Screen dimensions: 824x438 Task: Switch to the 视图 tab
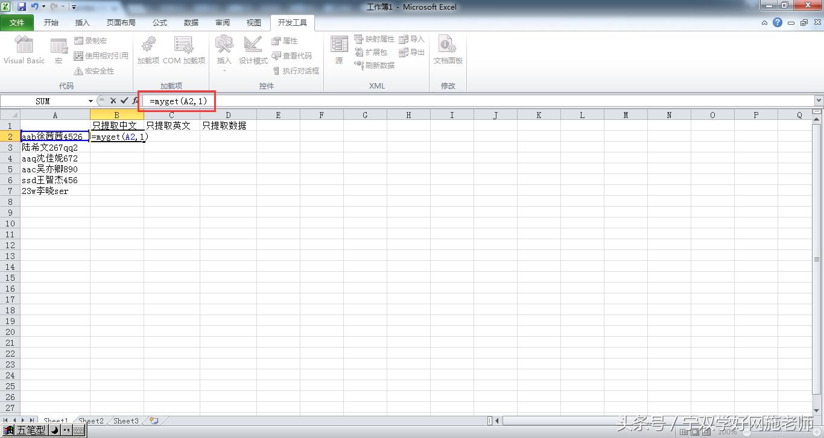tap(254, 23)
